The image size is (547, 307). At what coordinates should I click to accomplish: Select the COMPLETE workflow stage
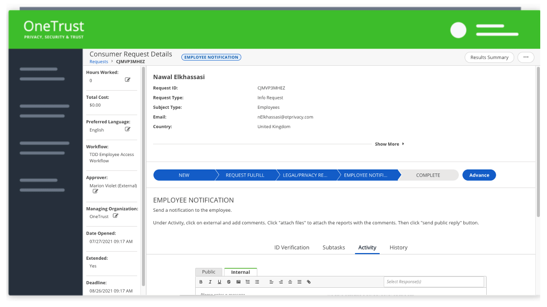point(428,175)
